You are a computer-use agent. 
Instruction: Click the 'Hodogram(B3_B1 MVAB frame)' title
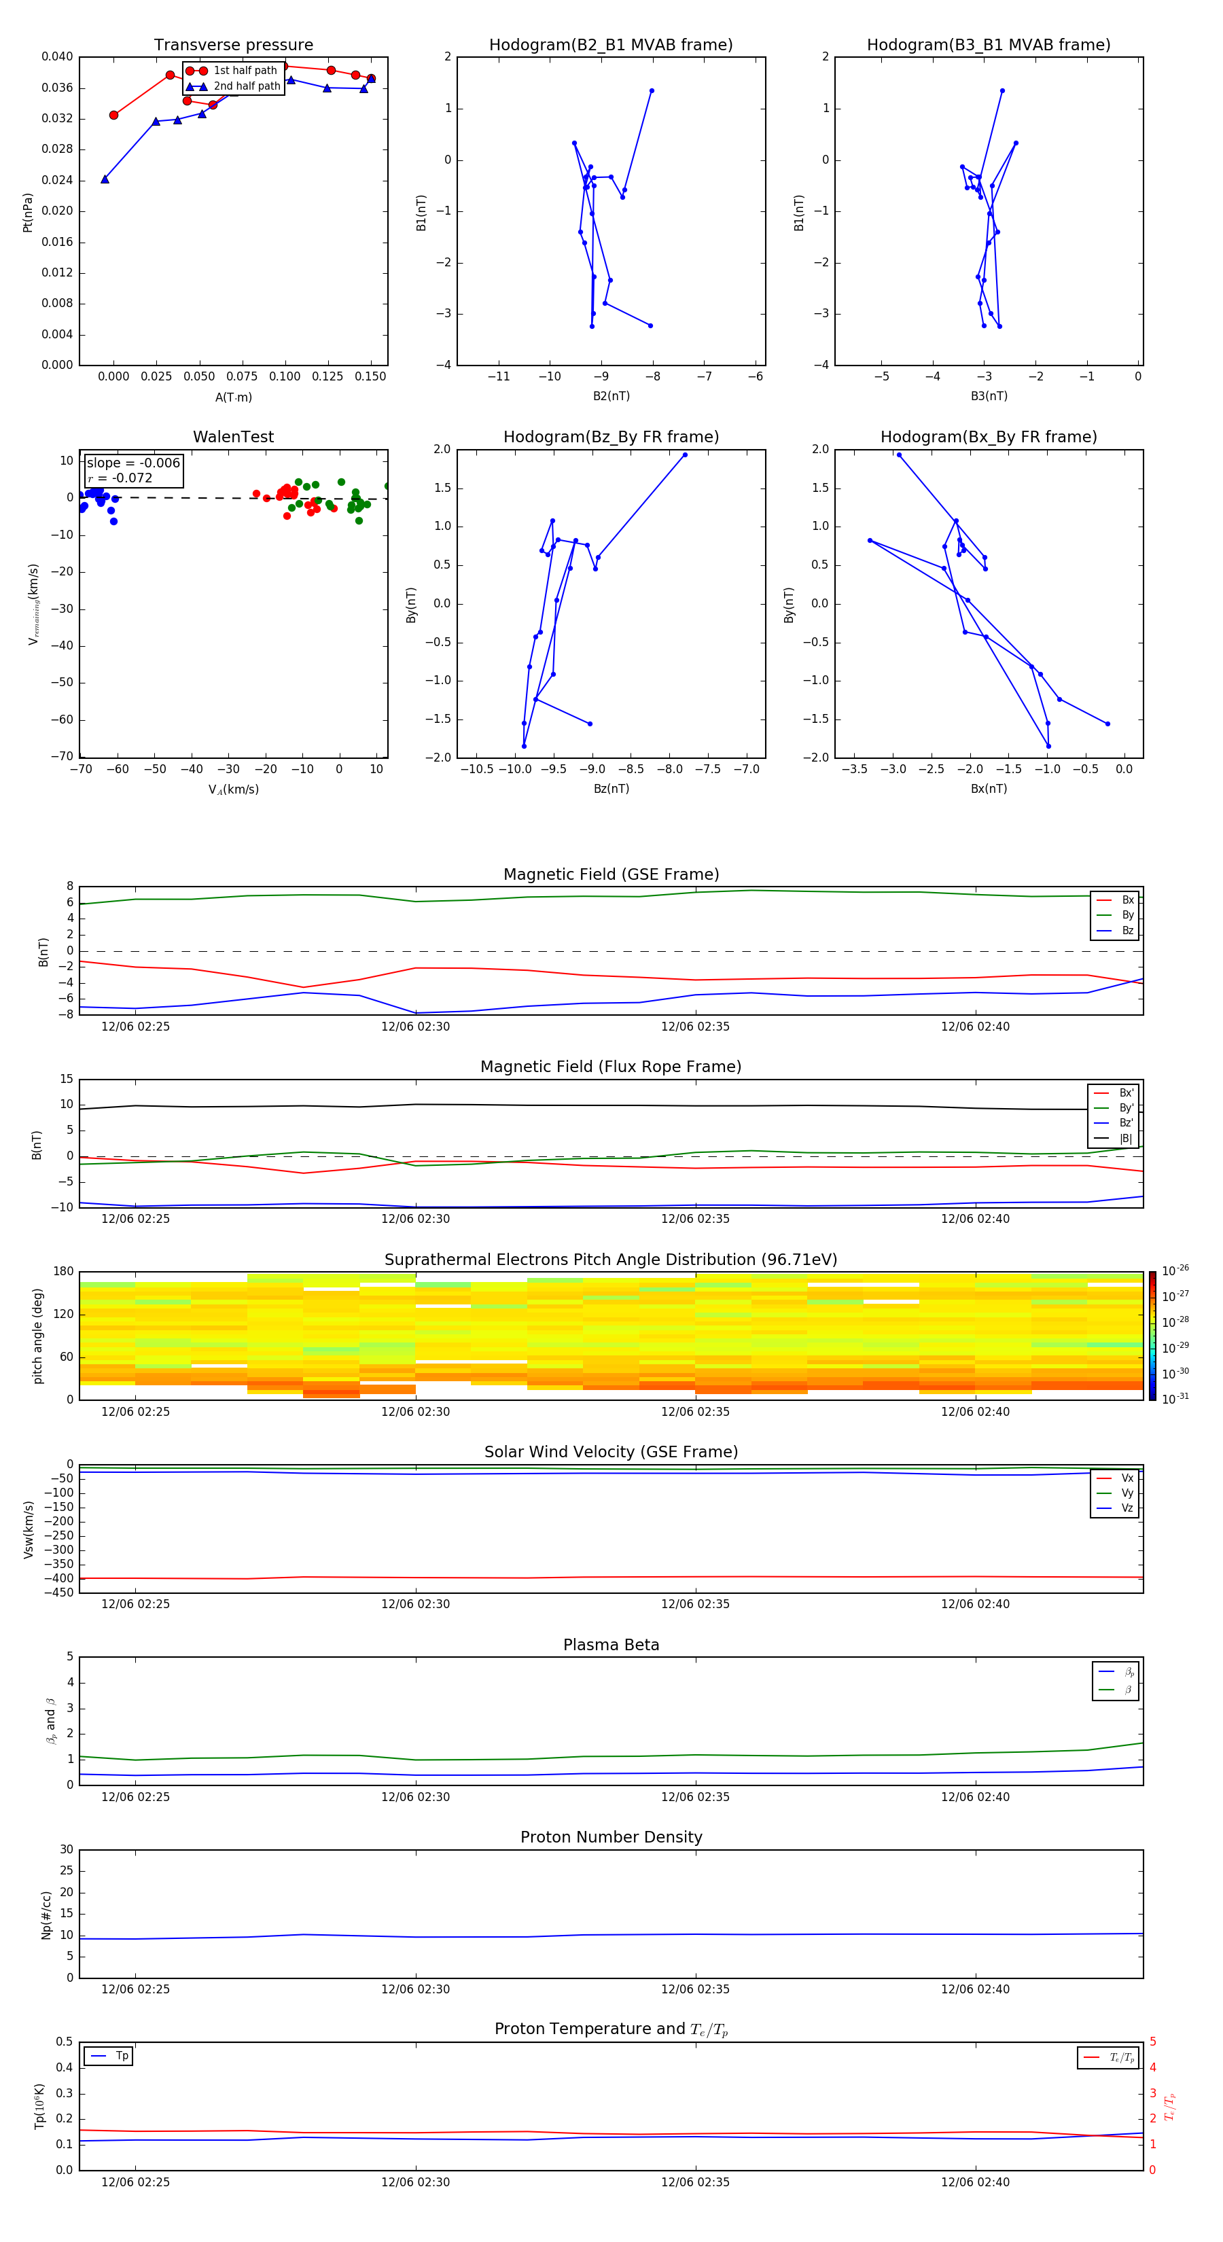(x=989, y=46)
